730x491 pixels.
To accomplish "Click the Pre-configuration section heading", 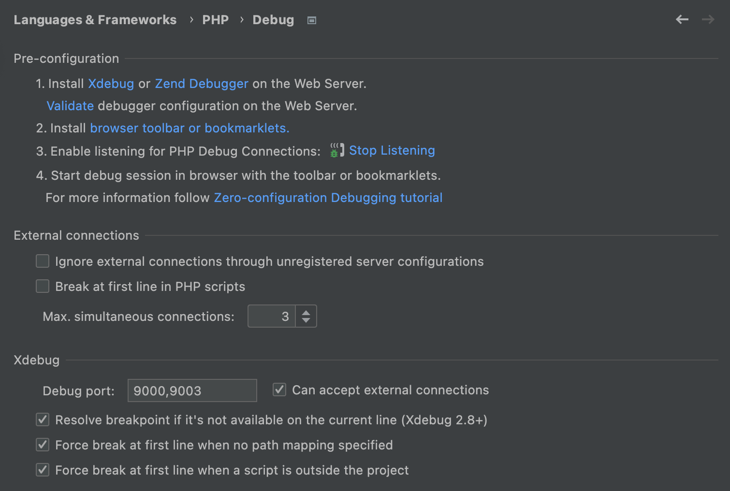I will point(66,58).
